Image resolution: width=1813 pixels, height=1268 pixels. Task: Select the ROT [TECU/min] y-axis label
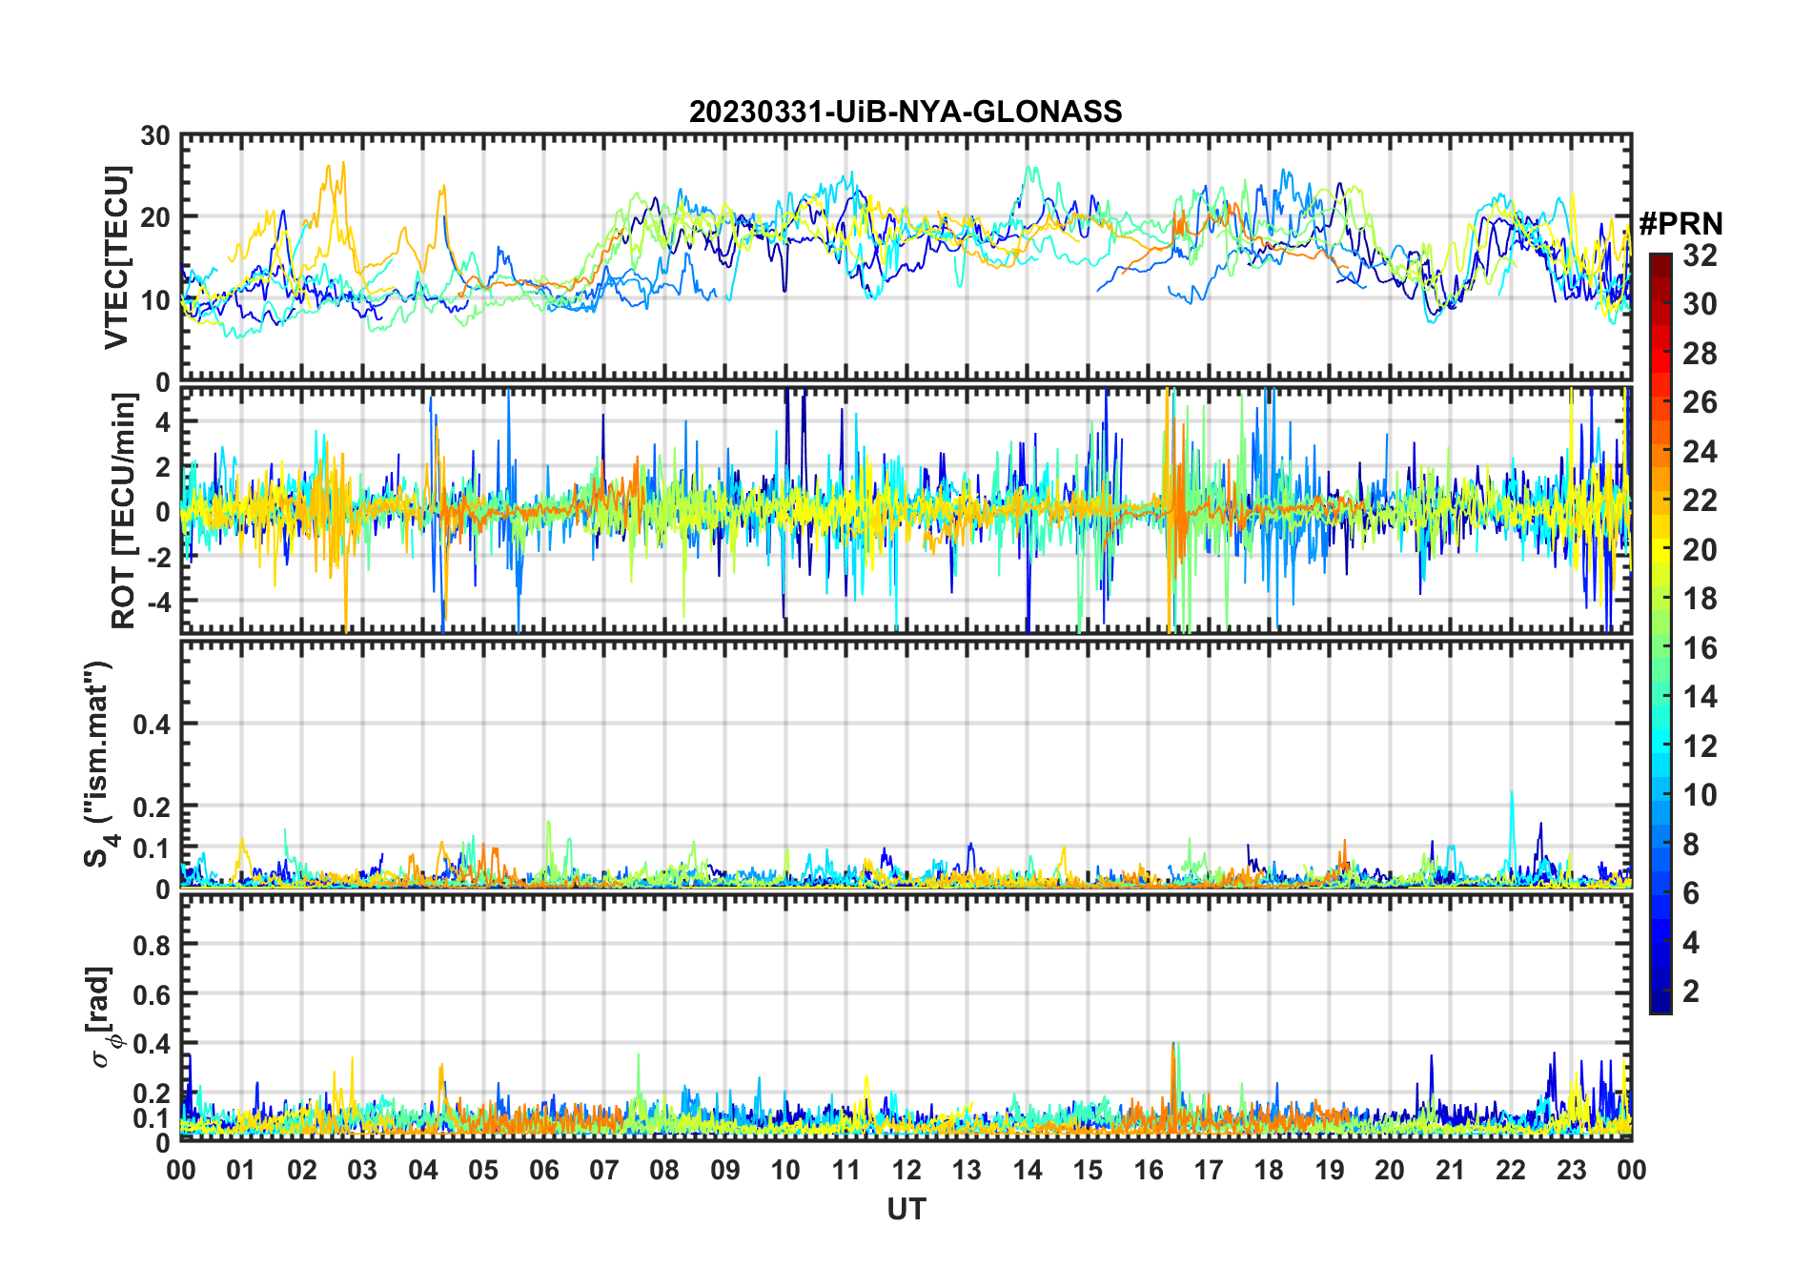tap(124, 510)
